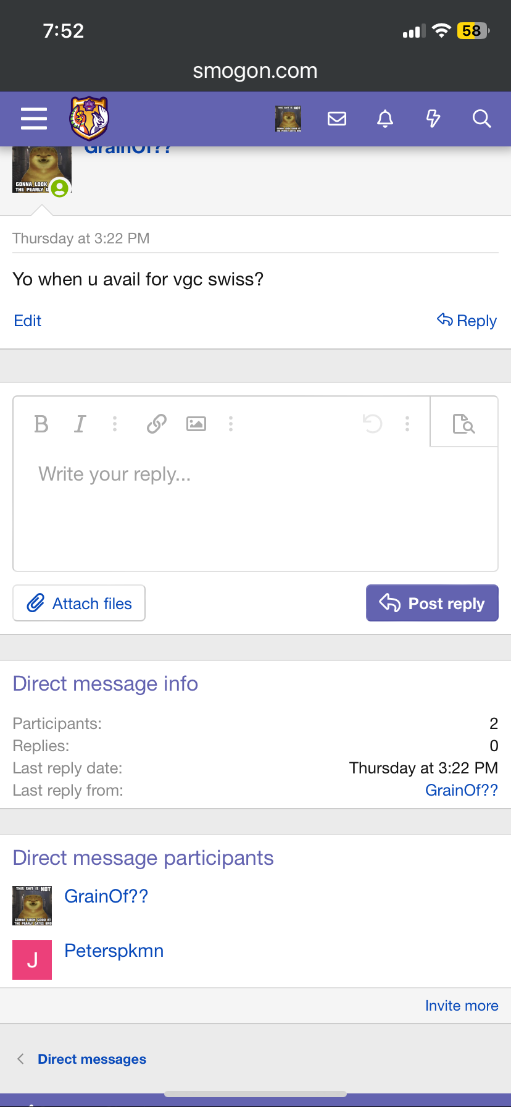Open the search magnifier icon
Image resolution: width=511 pixels, height=1107 pixels.
point(481,119)
